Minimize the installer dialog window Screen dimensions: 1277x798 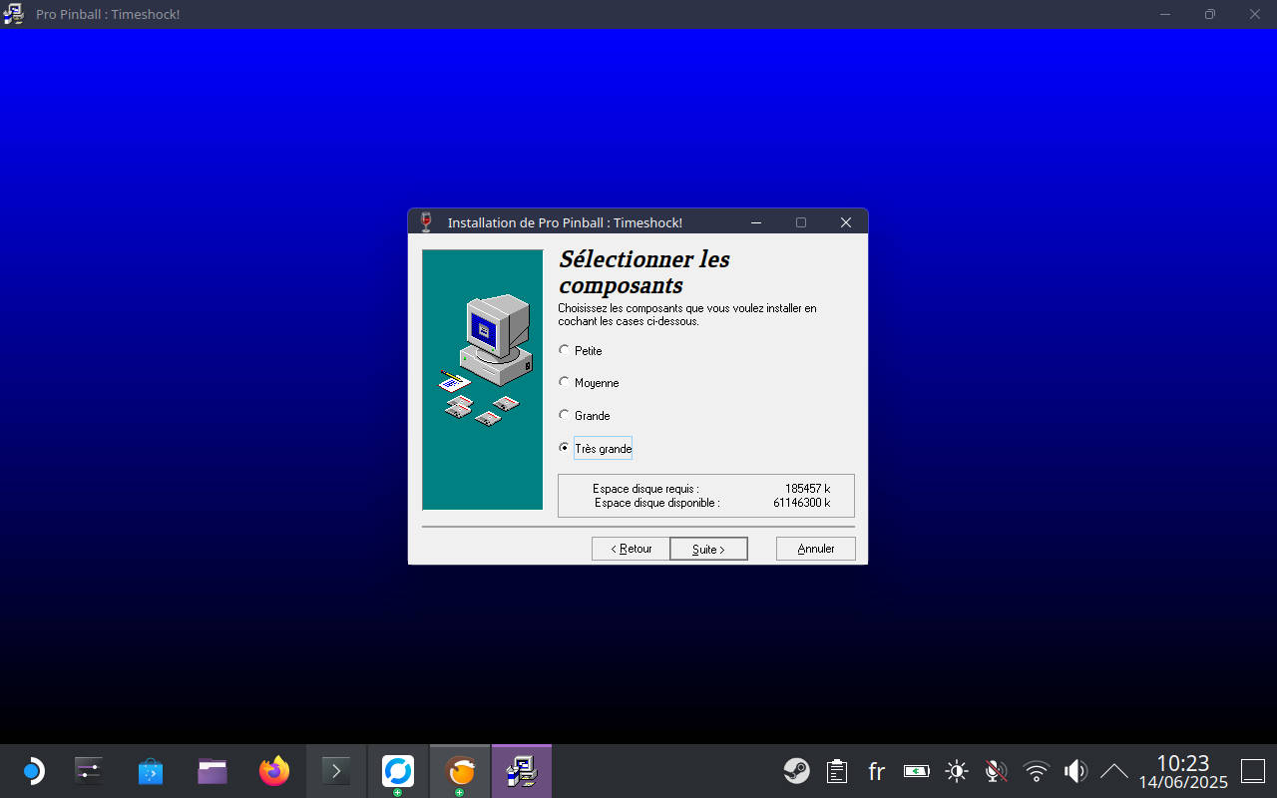coord(756,222)
